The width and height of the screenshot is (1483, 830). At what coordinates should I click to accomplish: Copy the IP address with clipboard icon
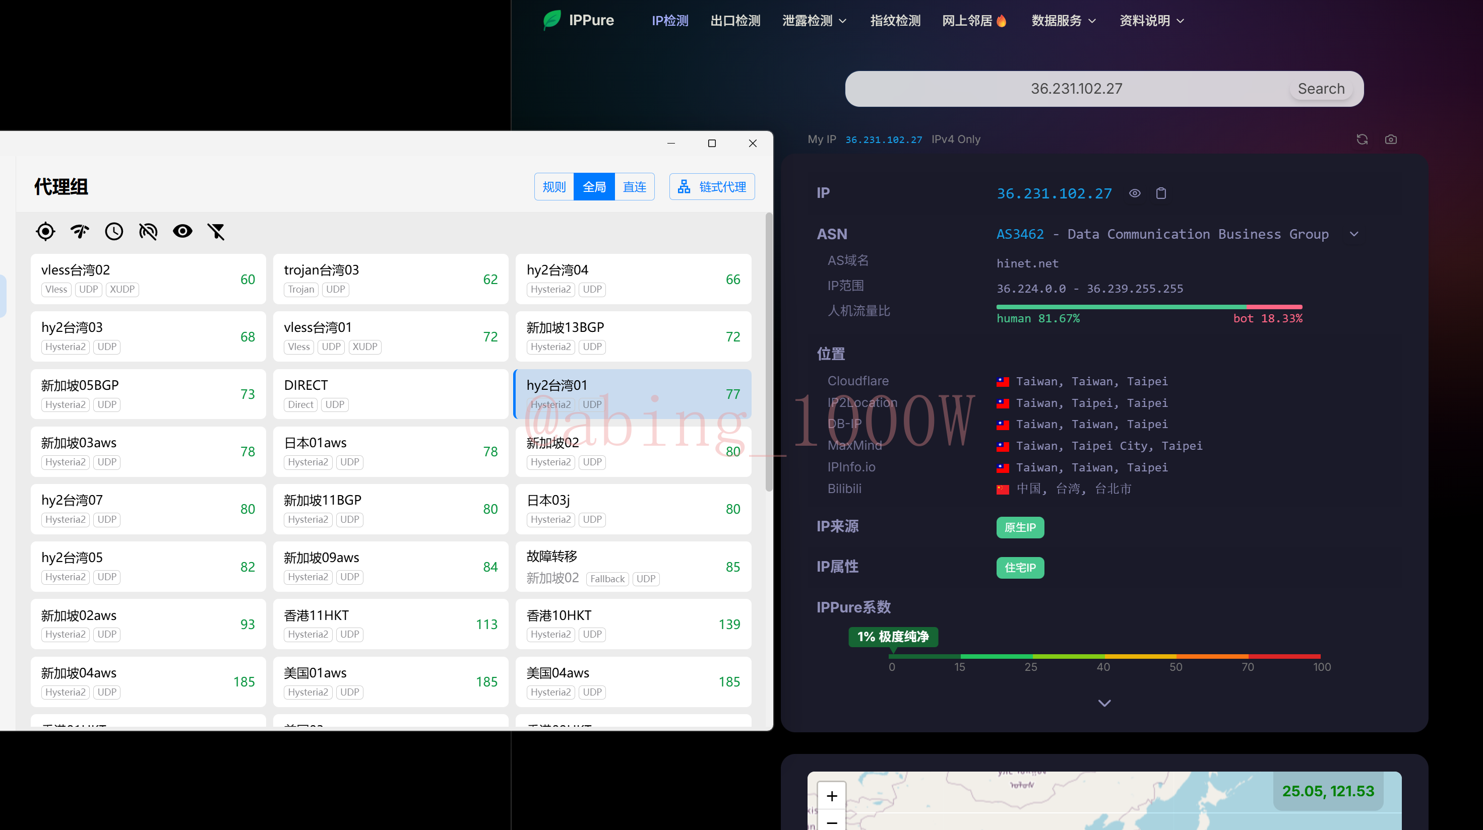click(x=1161, y=193)
